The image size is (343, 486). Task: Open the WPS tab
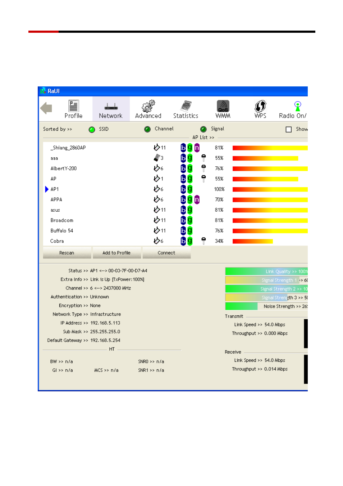[260, 109]
